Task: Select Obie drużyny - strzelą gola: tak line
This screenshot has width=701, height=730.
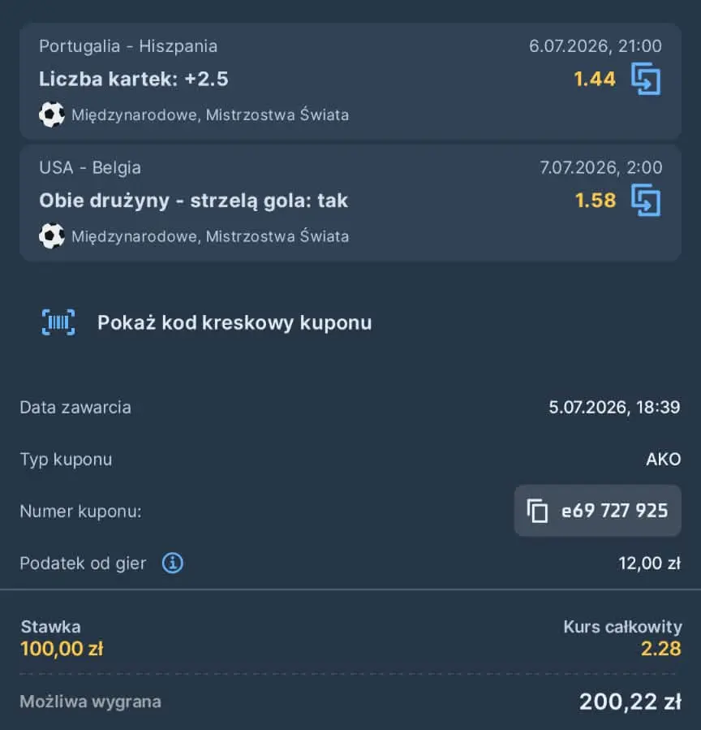Action: (194, 201)
